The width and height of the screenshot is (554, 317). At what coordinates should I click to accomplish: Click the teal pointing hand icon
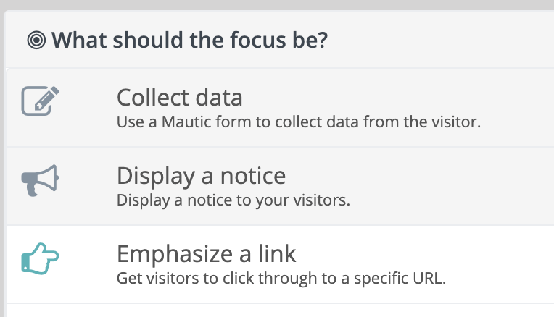coord(39,259)
